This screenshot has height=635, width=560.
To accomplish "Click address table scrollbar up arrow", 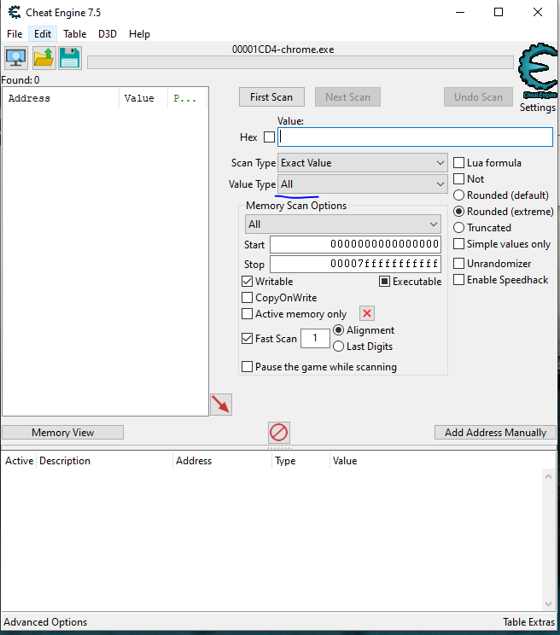I will click(x=548, y=476).
